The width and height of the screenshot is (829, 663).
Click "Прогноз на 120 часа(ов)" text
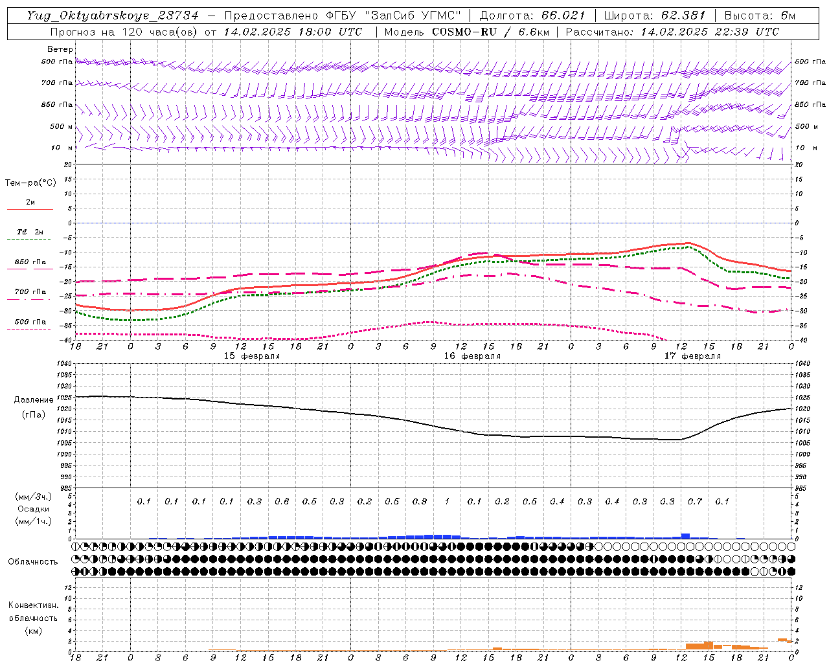124,32
